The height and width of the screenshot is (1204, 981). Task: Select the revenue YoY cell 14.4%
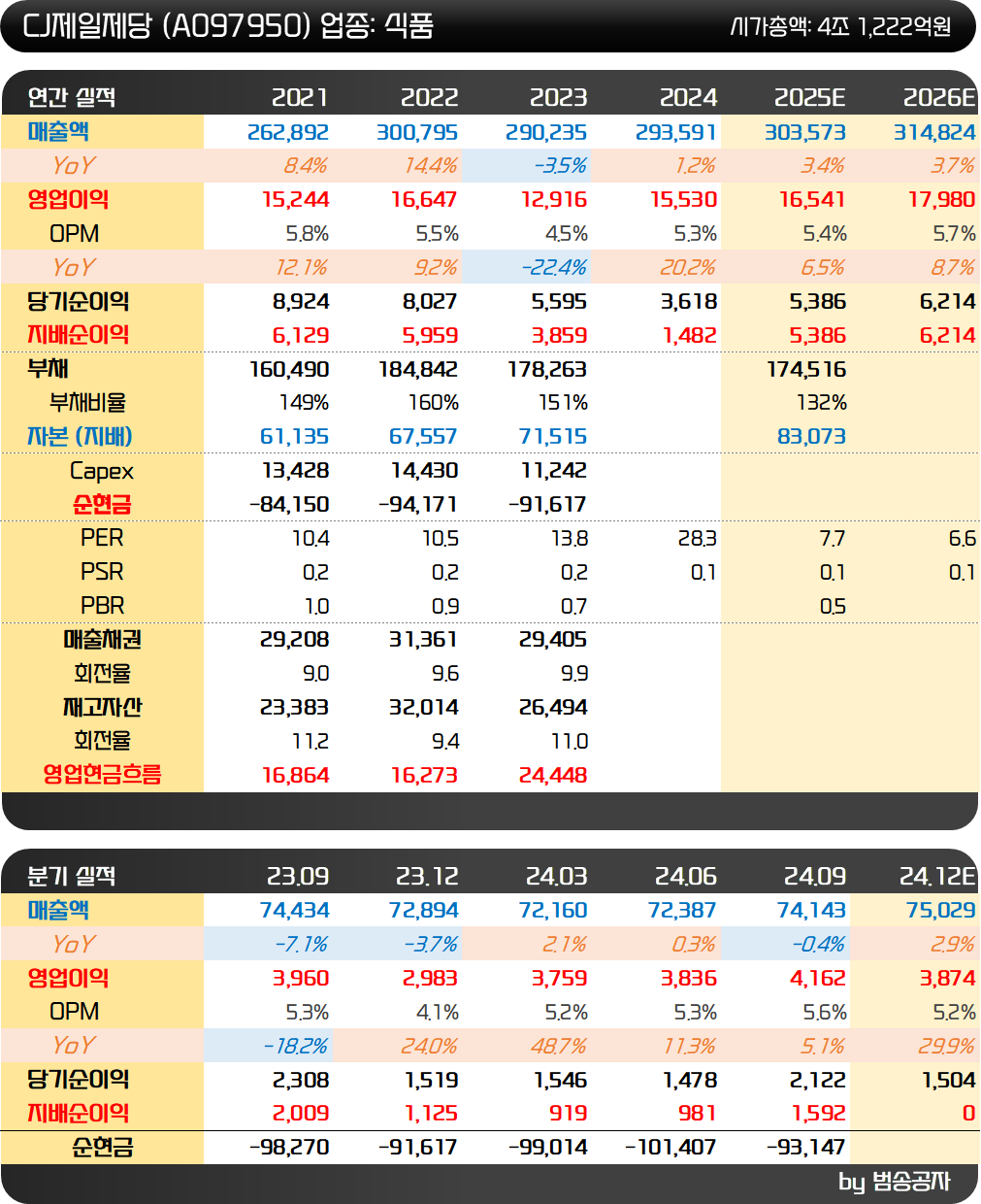pyautogui.click(x=431, y=166)
